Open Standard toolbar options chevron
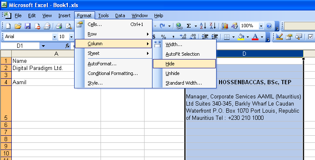 277,26
